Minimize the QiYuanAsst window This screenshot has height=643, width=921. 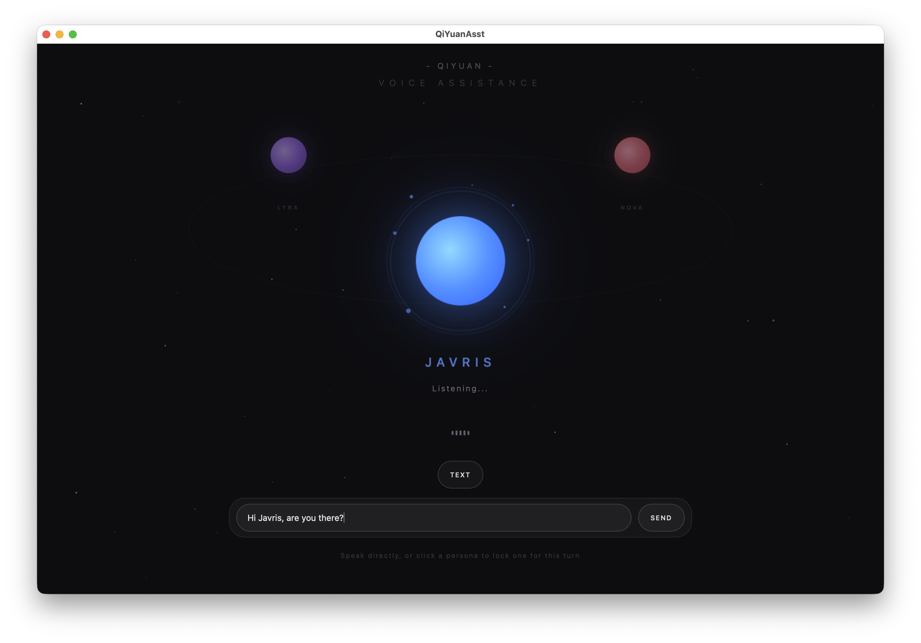pyautogui.click(x=59, y=34)
